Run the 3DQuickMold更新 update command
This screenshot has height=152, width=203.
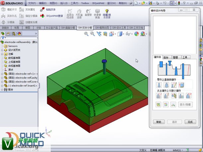point(51,16)
